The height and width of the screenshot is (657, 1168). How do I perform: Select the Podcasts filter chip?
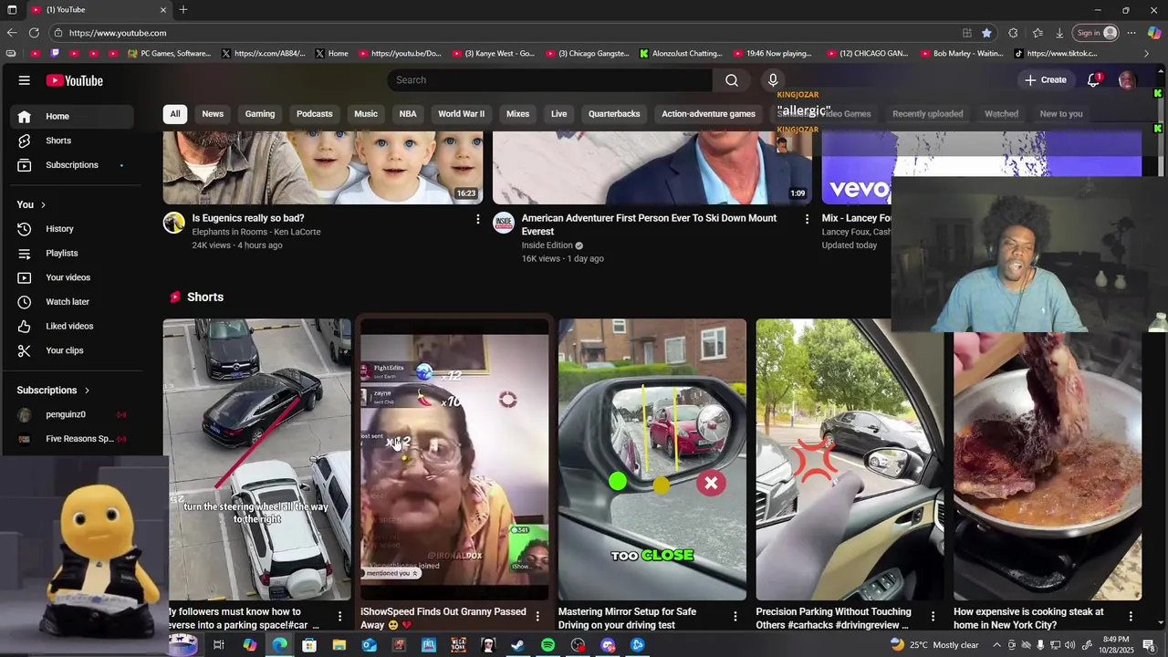(315, 114)
